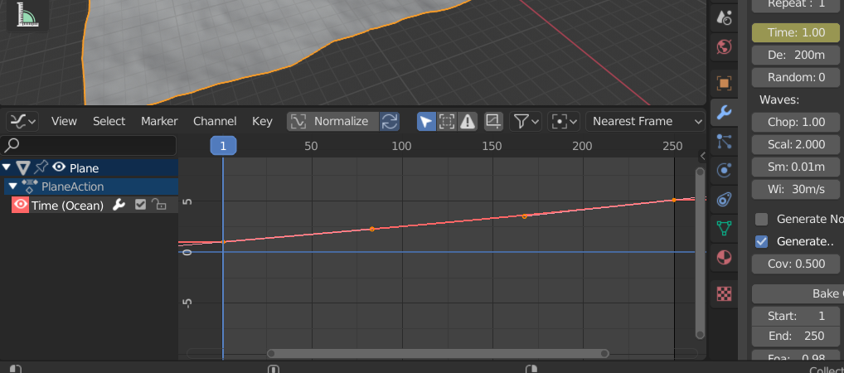This screenshot has height=373, width=844.
Task: Open Particles properties tab
Action: point(725,142)
